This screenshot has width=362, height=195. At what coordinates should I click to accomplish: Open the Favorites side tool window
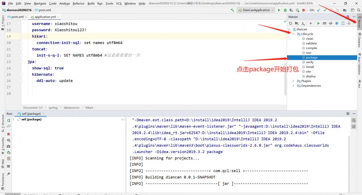click(3, 146)
